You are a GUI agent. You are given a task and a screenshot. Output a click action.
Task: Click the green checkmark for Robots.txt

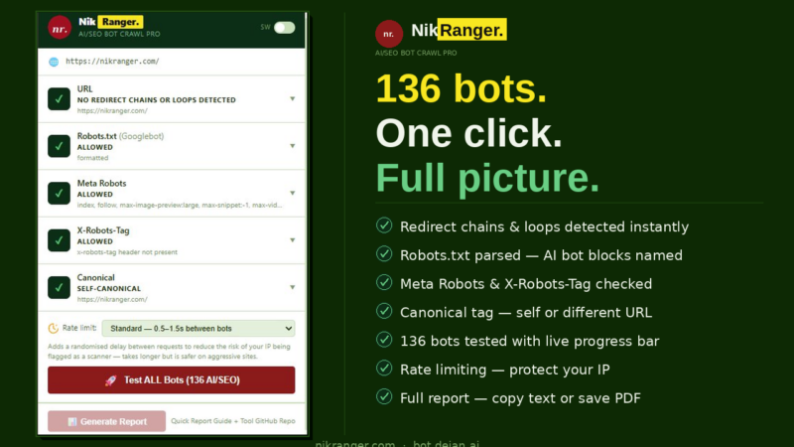coord(59,146)
